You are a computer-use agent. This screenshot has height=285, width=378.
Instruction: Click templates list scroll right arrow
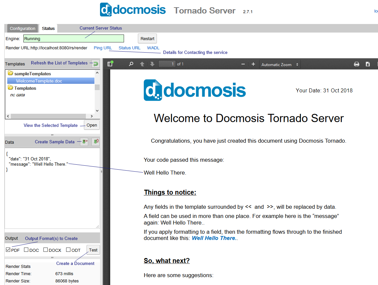coord(91,116)
